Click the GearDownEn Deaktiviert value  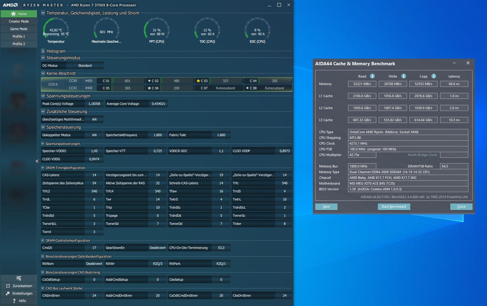158,248
